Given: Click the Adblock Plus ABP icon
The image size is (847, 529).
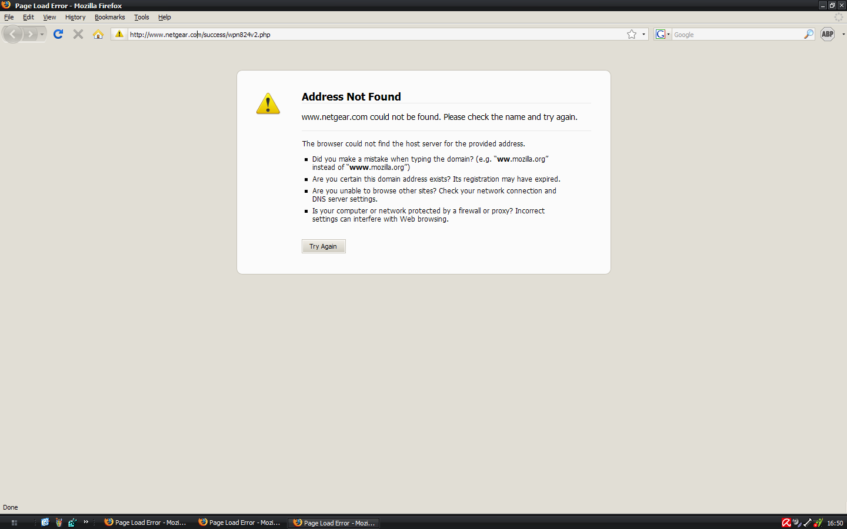Looking at the screenshot, I should click(x=828, y=34).
